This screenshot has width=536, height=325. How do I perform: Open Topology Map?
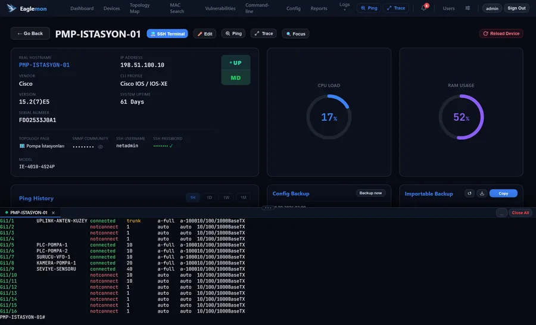pos(139,8)
